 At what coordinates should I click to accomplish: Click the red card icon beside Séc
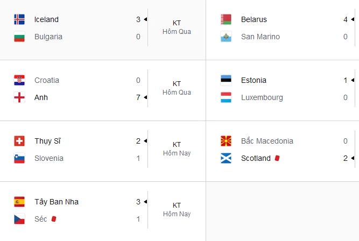pos(54,219)
